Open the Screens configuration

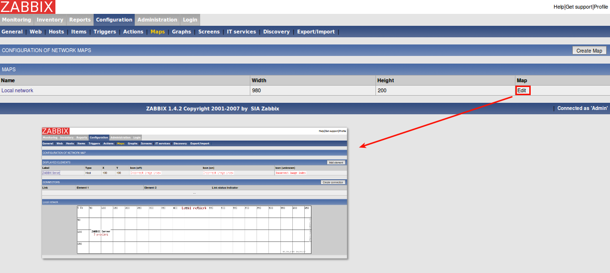[209, 32]
